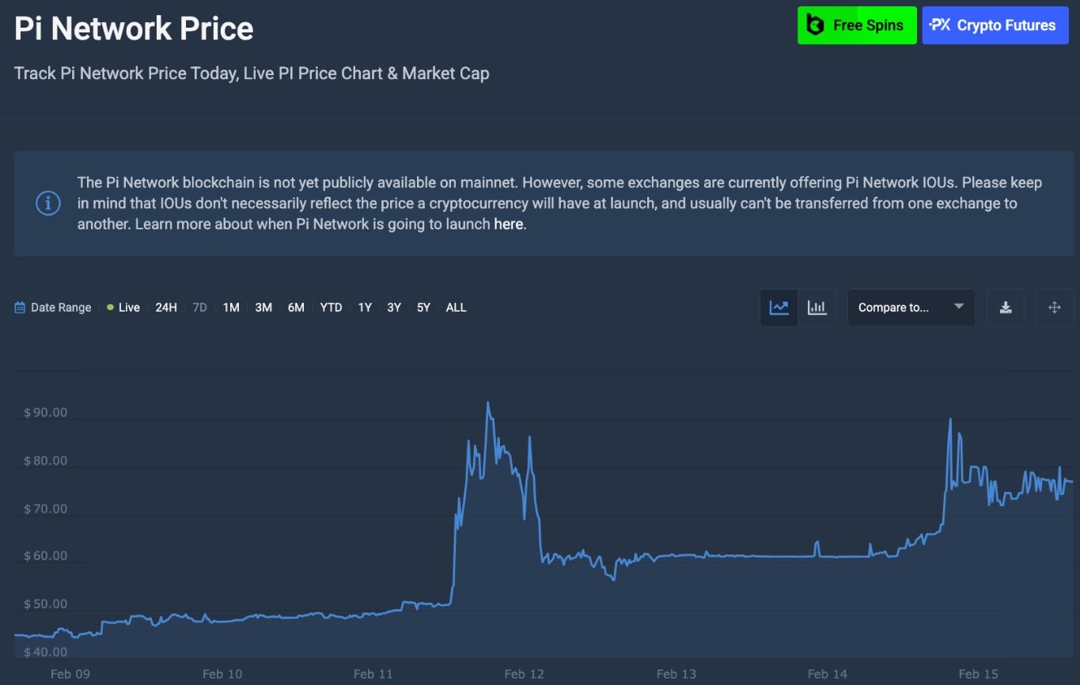Viewport: 1080px width, 685px height.
Task: Click the info circle icon in notice
Action: [48, 203]
